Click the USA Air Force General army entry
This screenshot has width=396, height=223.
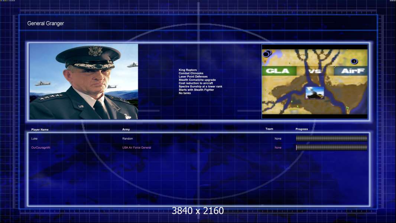(137, 148)
